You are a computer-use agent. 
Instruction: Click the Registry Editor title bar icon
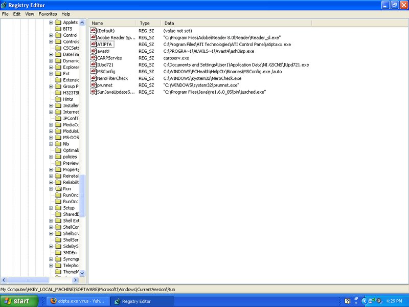click(4, 5)
